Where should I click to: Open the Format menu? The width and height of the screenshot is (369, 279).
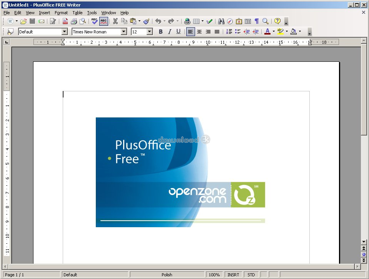tap(61, 13)
